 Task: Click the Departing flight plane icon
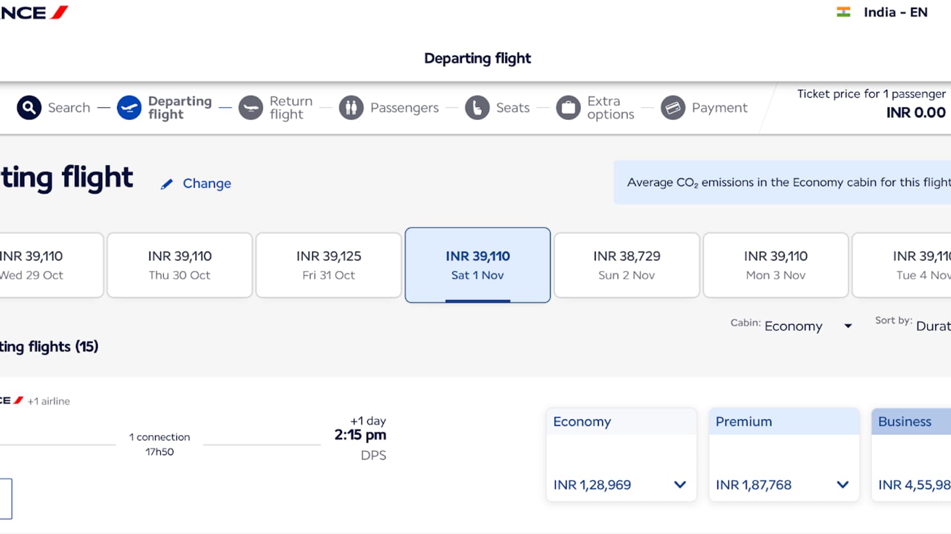(x=129, y=108)
